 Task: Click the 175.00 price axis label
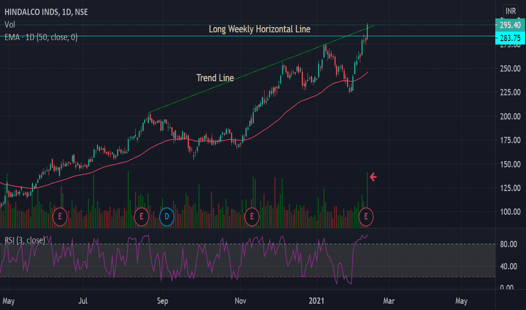(x=510, y=140)
